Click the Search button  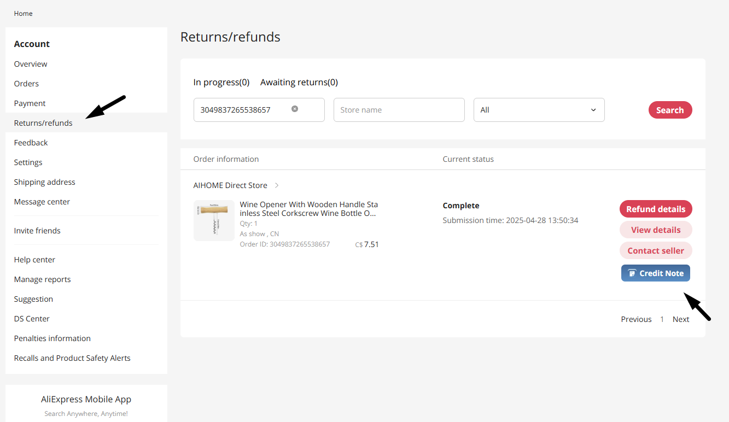[670, 109]
